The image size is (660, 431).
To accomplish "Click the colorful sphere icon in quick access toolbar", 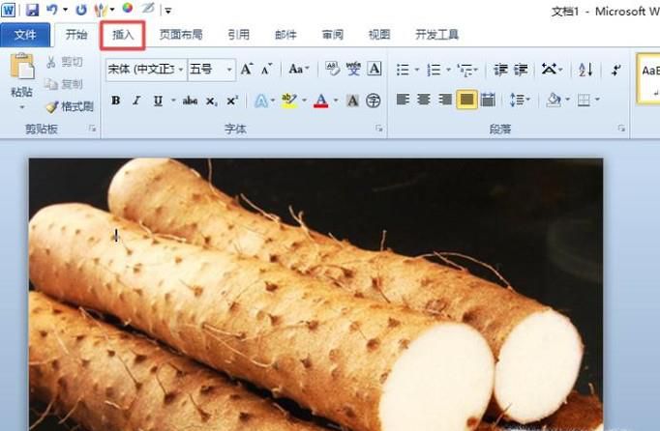I will pyautogui.click(x=128, y=8).
